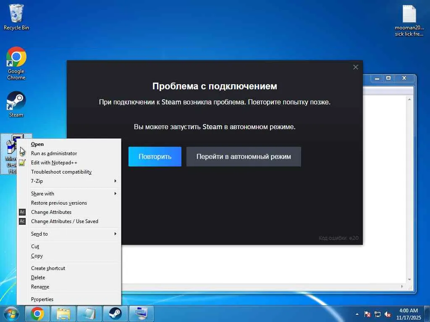Switch to the Notepad taskbar window
Viewport: 430px width, 322px height.
click(x=89, y=314)
